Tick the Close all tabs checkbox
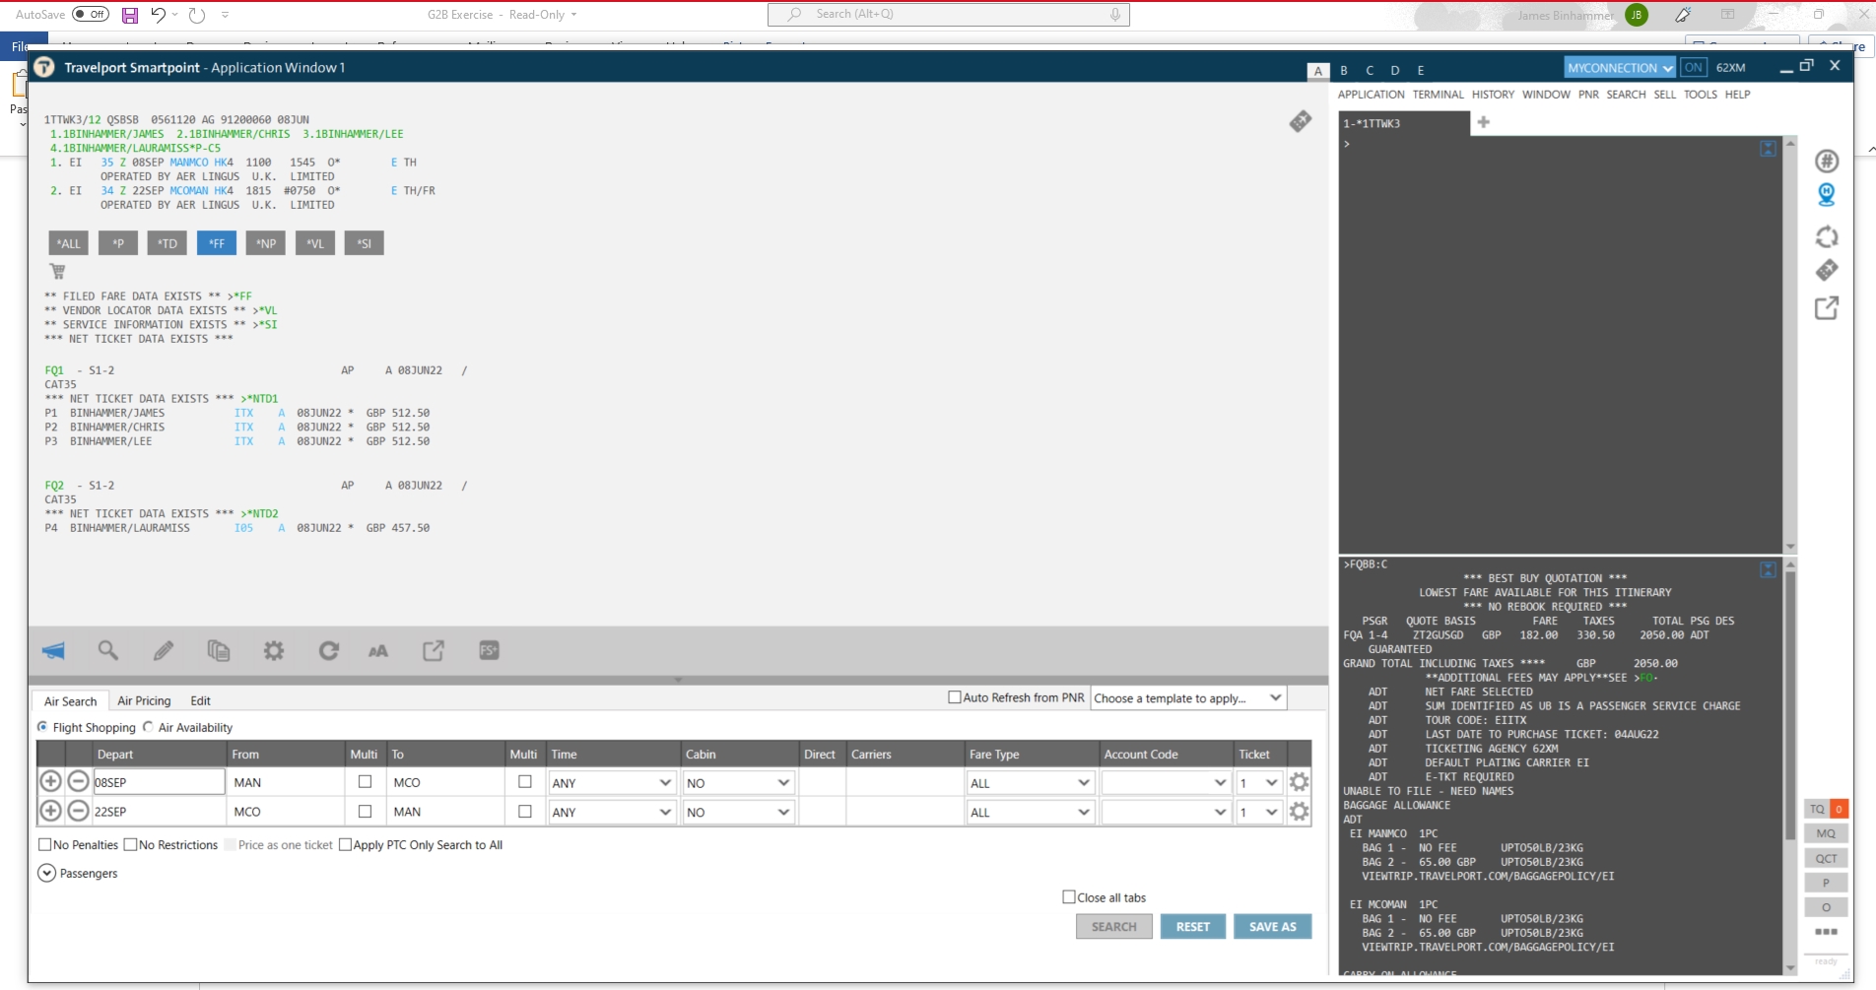 coord(1069,897)
